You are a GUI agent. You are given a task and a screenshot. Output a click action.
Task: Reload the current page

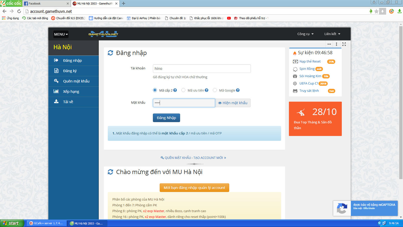tap(19, 11)
